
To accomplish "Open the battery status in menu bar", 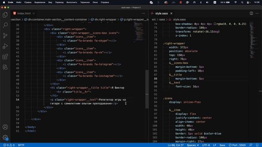I will (x=225, y=2).
